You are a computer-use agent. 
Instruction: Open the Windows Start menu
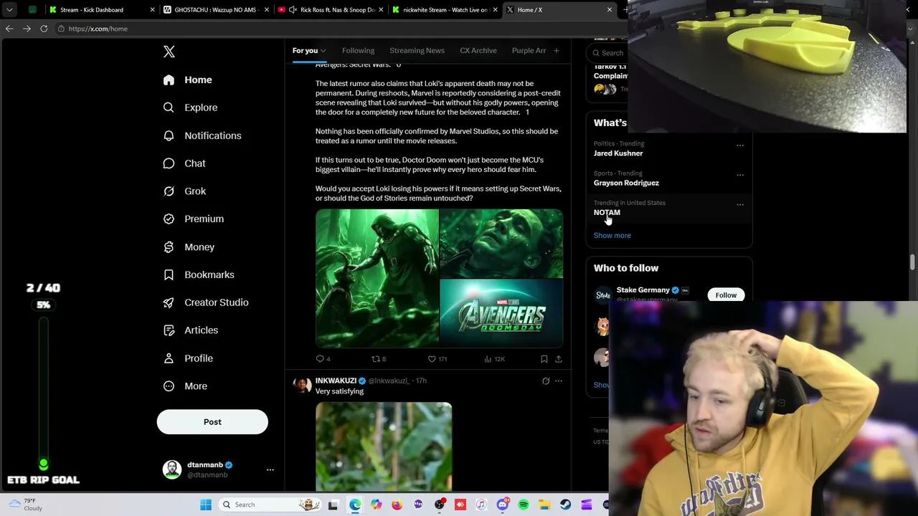[206, 505]
